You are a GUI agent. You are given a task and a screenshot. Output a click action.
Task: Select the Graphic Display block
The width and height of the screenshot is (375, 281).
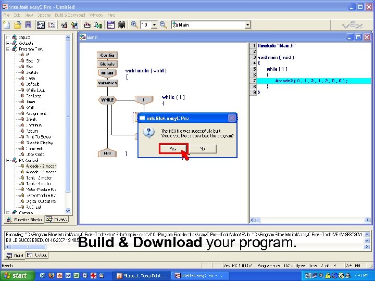40,143
